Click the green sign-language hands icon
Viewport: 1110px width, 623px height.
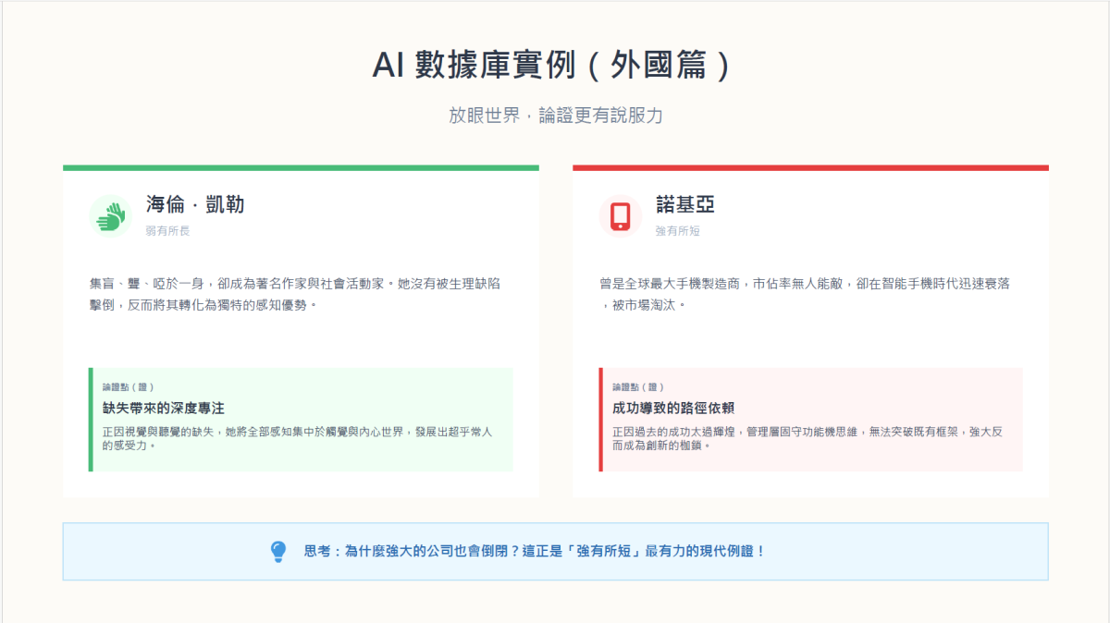coord(111,216)
